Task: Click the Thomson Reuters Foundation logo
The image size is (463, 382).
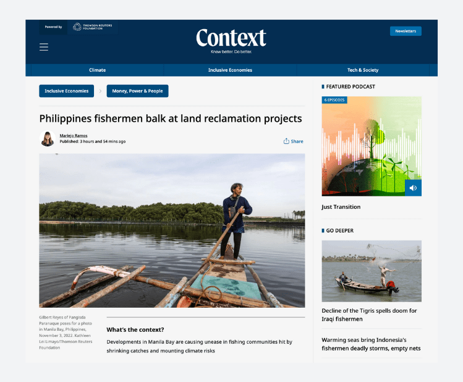Action: coord(93,27)
